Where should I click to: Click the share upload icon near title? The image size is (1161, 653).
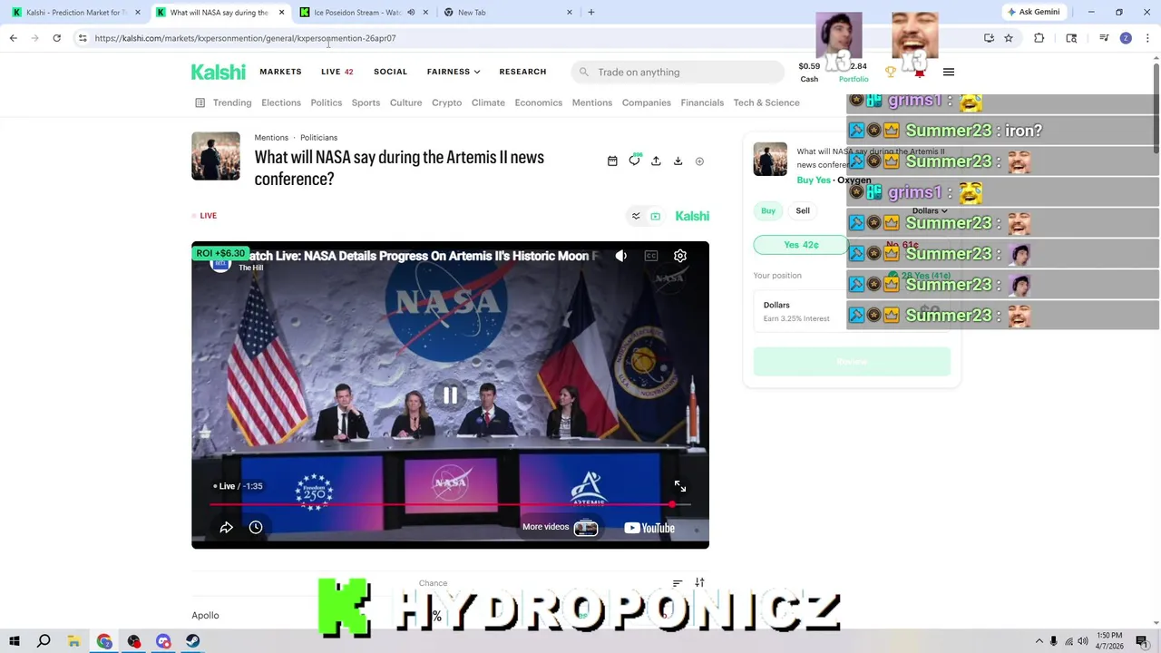[x=656, y=161]
